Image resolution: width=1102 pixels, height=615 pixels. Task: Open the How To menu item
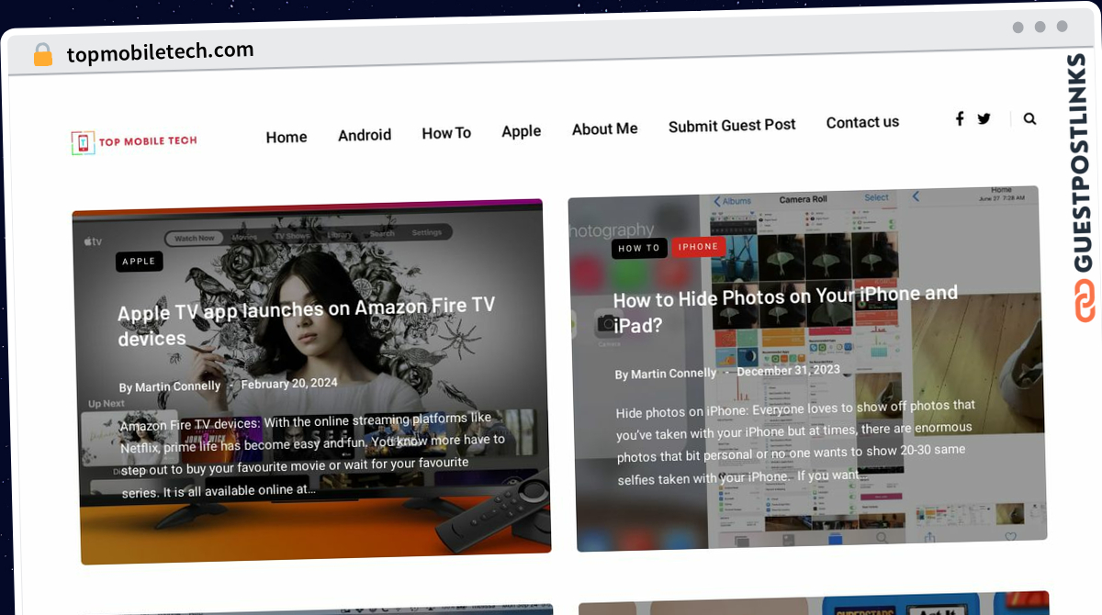(446, 133)
